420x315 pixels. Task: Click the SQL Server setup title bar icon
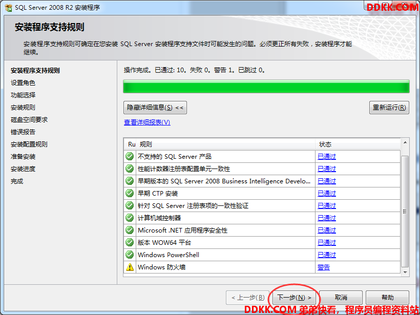(9, 8)
